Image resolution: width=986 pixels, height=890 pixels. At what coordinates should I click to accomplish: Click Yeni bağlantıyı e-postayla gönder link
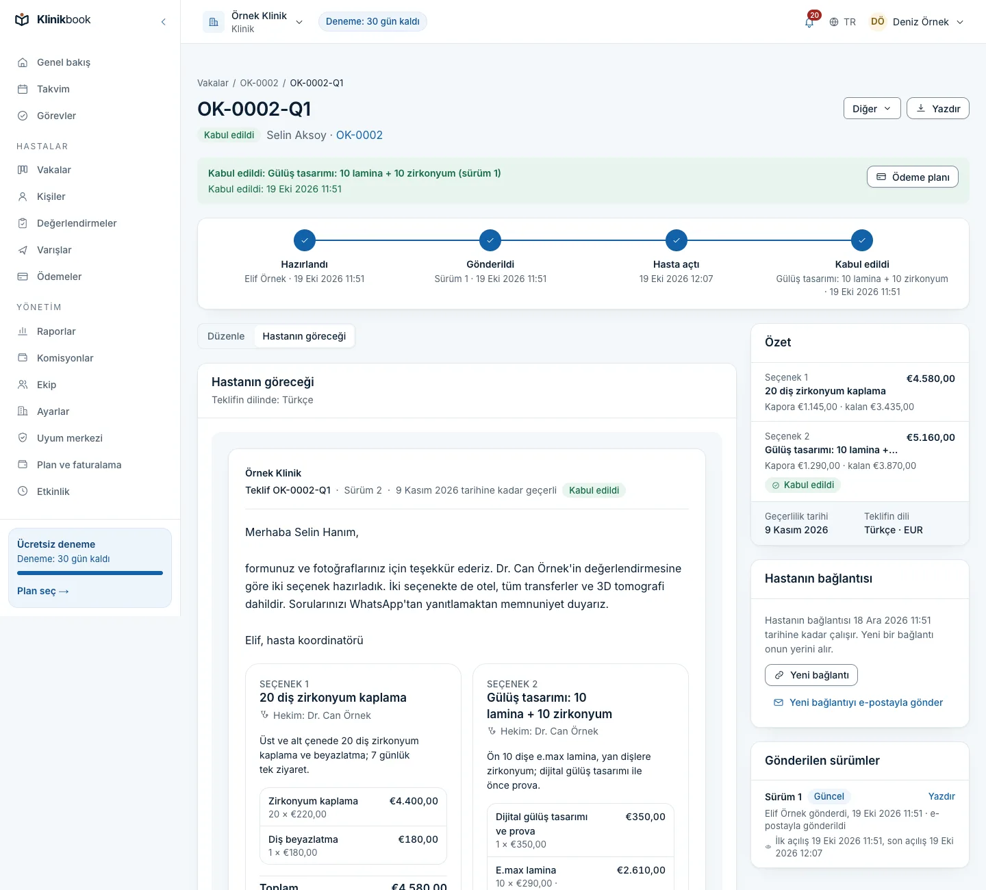(x=858, y=702)
